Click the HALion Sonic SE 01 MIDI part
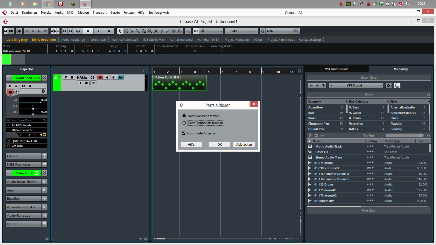Screen dimensions: 436x245 pos(179,83)
